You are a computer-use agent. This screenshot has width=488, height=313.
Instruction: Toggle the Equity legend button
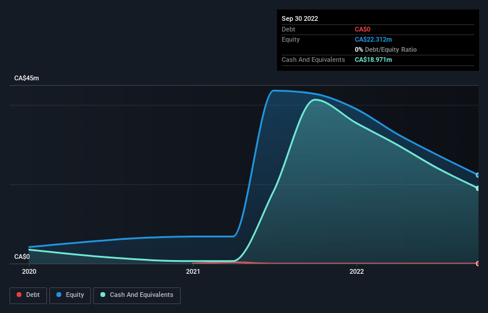pos(70,295)
